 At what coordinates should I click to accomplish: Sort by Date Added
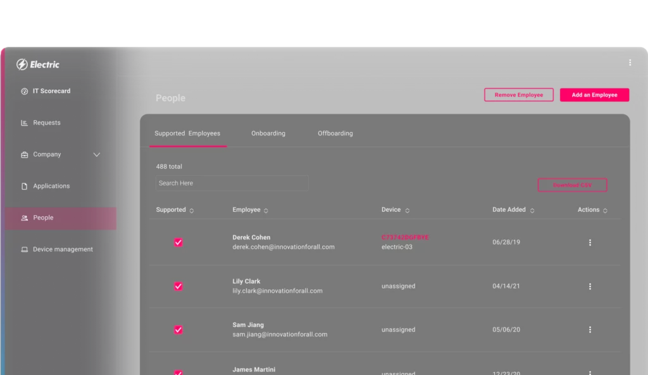click(x=532, y=209)
